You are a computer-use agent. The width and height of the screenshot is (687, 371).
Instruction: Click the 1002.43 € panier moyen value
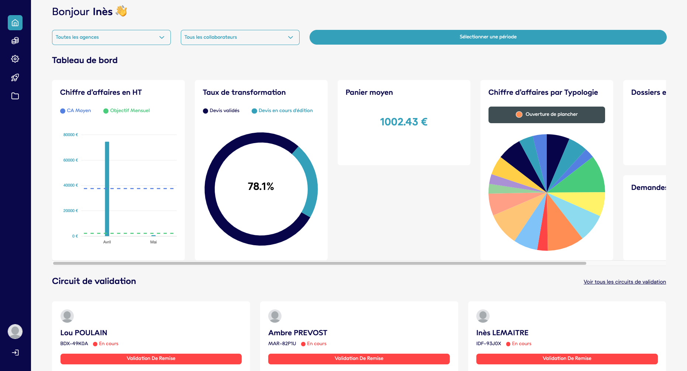[404, 122]
